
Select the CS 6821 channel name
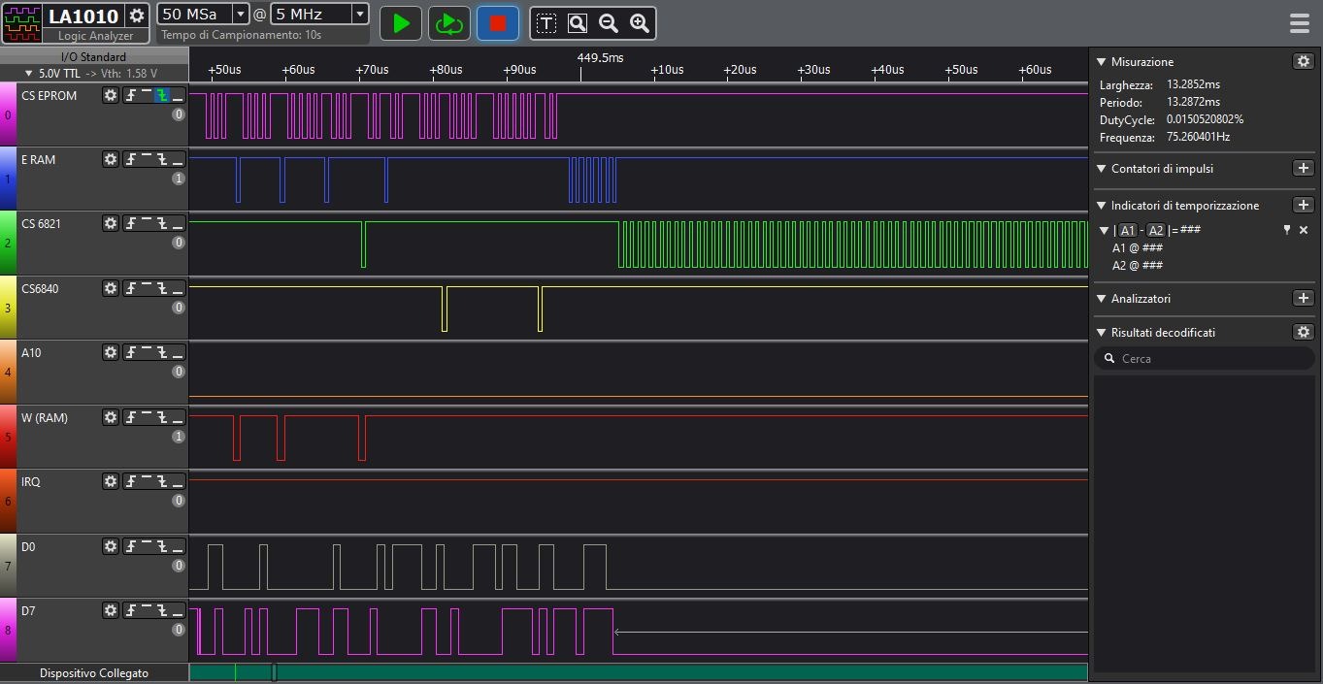coord(41,223)
